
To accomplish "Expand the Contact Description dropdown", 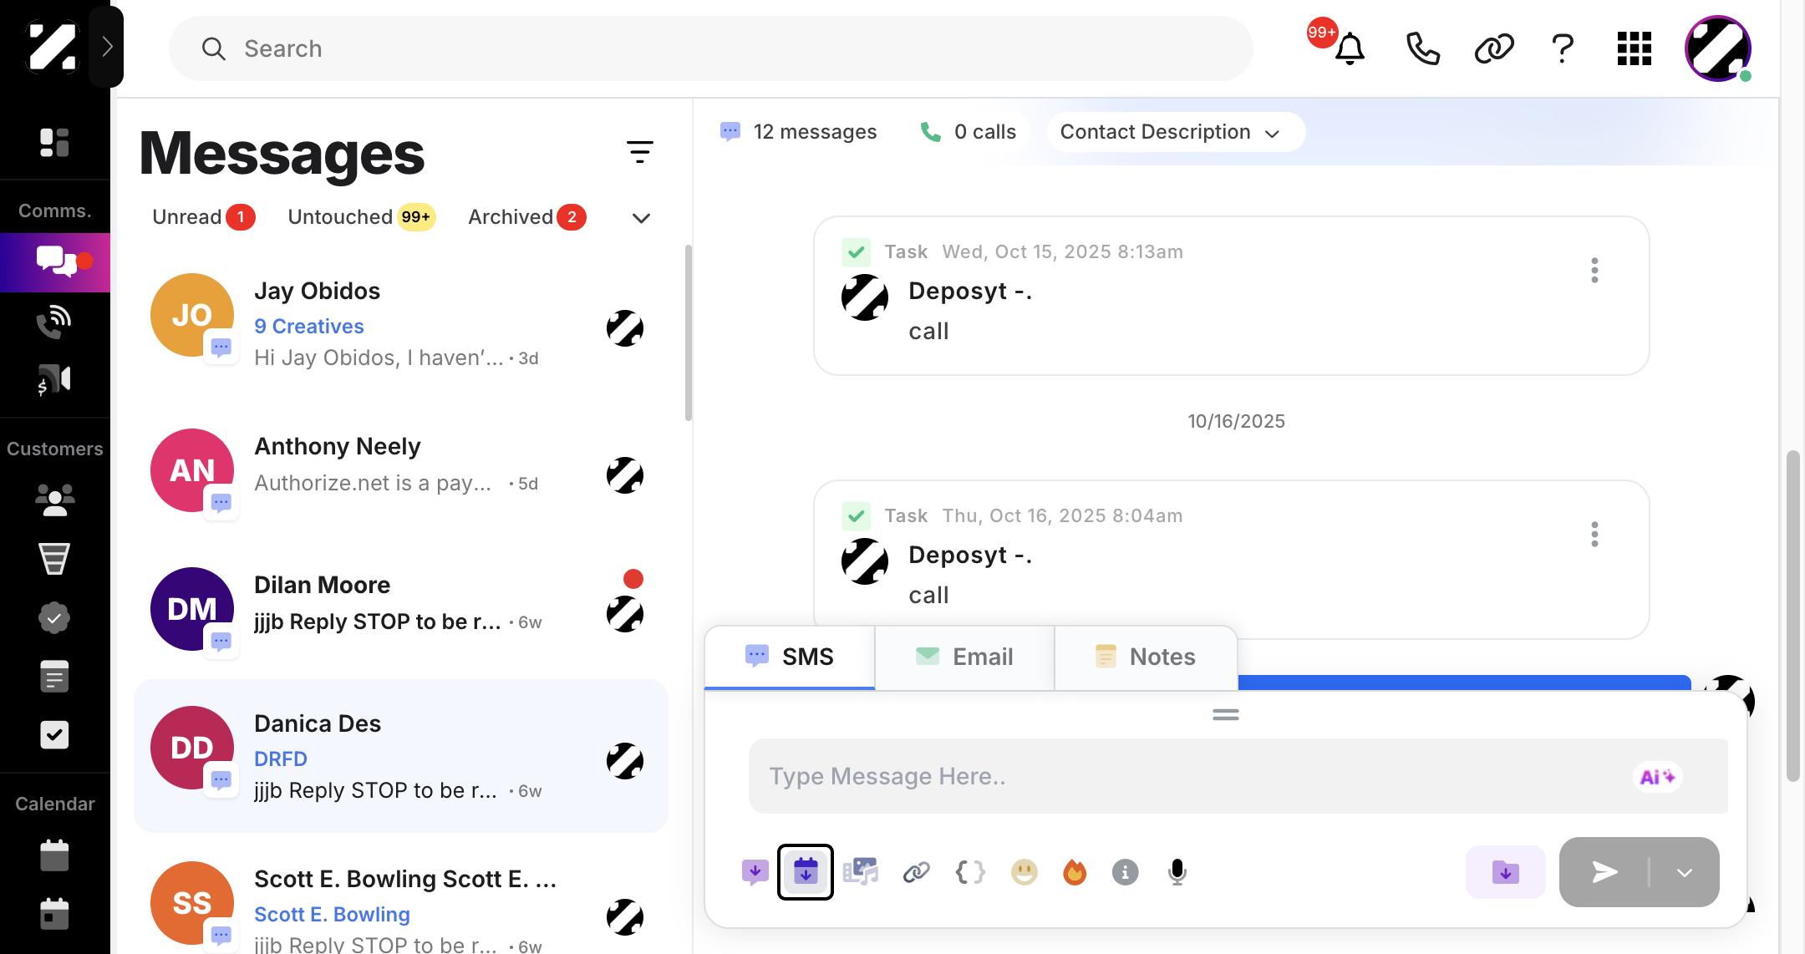I will [x=1176, y=132].
